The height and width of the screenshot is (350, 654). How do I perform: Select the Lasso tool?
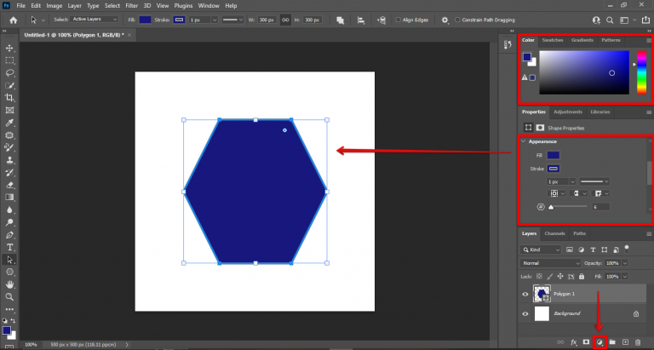point(9,73)
